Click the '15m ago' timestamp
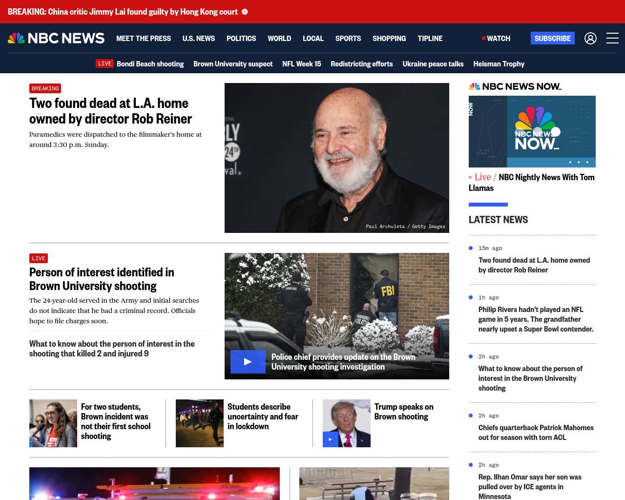Image resolution: width=625 pixels, height=500 pixels. coord(490,248)
